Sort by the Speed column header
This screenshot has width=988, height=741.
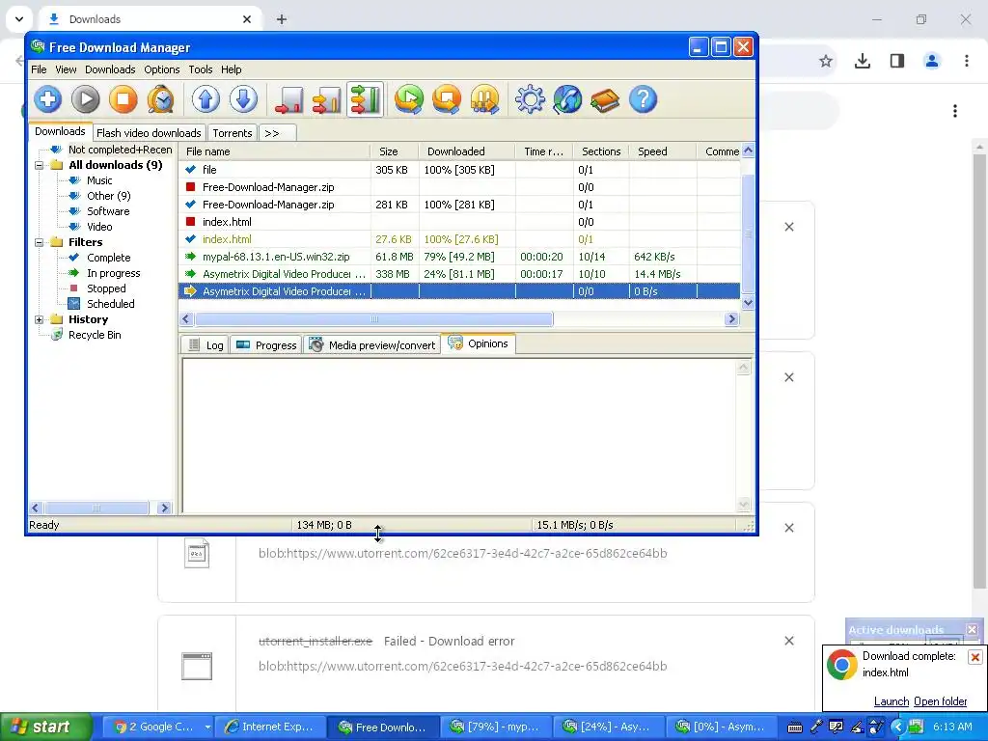point(662,151)
